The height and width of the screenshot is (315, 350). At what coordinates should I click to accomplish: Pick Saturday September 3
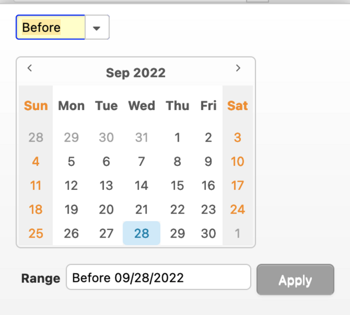[x=237, y=138]
